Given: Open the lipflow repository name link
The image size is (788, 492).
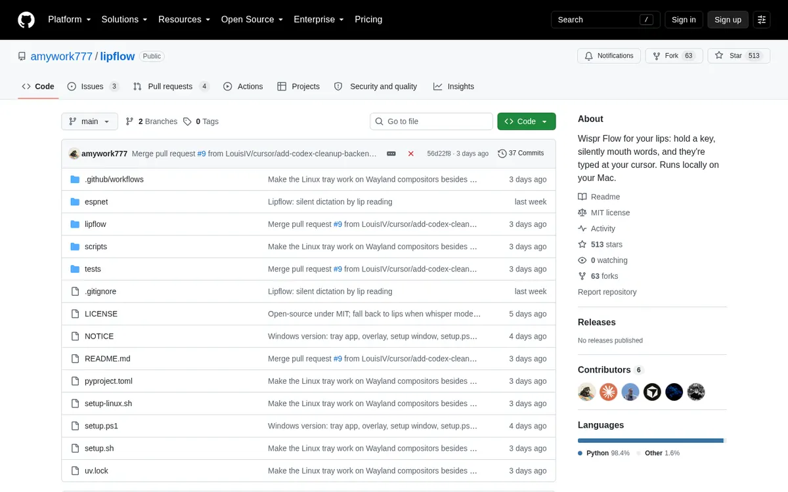Looking at the screenshot, I should pos(118,56).
